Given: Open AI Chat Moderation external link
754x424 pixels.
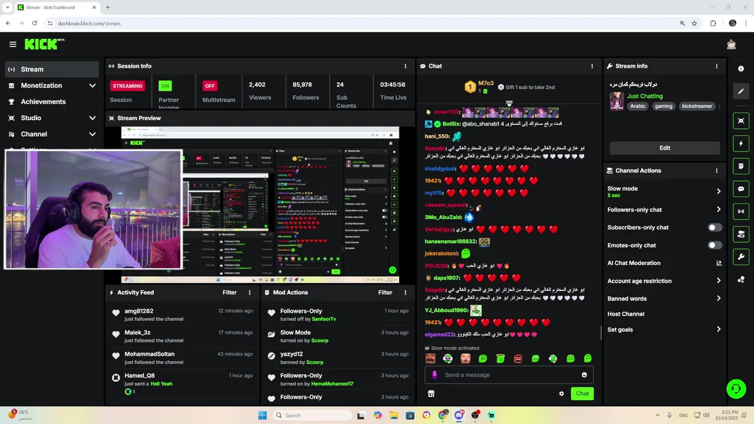Looking at the screenshot, I should click(x=719, y=263).
